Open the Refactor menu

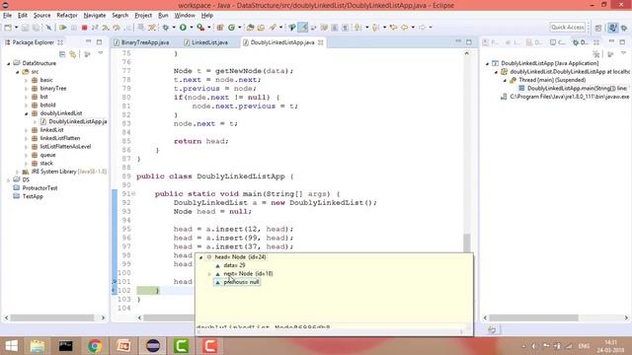pyautogui.click(x=67, y=16)
